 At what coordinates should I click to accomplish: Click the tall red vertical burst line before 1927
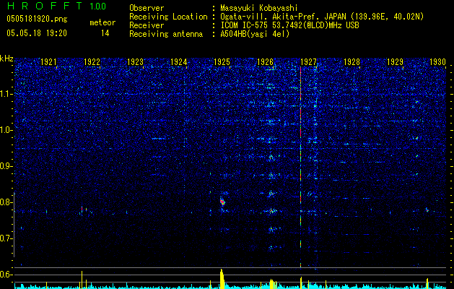(300, 167)
